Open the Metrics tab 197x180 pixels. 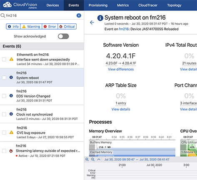123,5
